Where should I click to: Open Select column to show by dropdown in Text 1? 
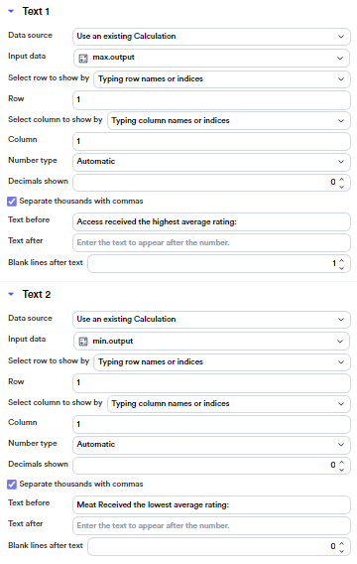(229, 121)
